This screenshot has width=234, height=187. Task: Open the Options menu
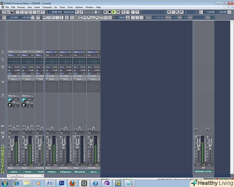coord(79,7)
